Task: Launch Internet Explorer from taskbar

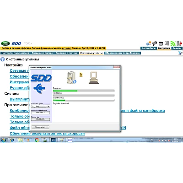Action: coord(12,140)
